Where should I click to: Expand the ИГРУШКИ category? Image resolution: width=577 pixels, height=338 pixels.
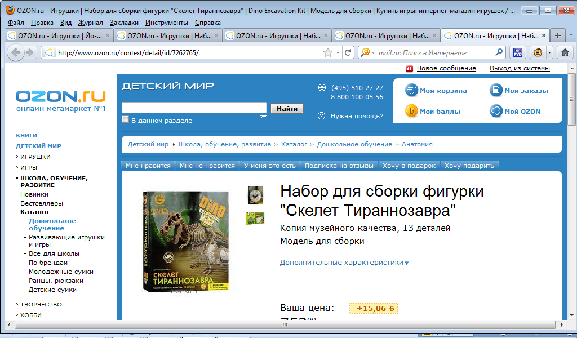[35, 157]
